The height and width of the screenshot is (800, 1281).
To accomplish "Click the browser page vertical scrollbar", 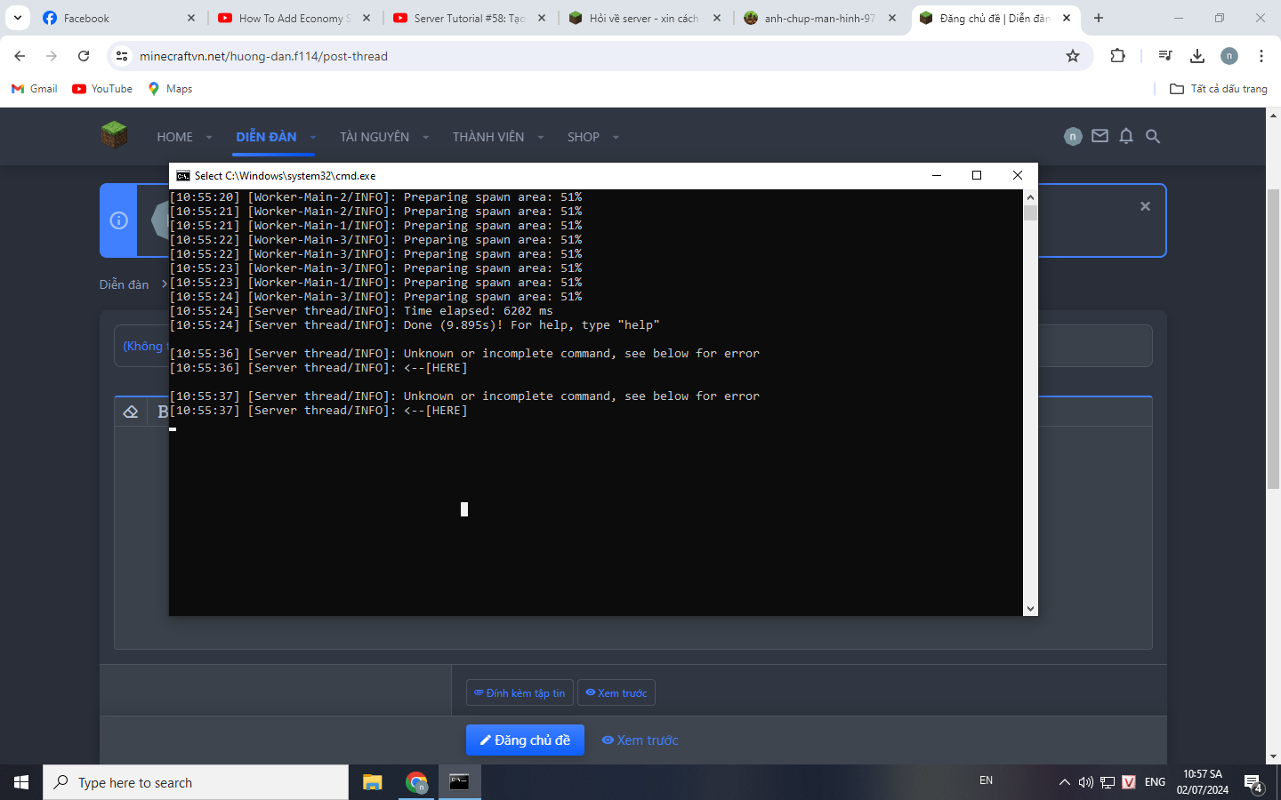I will point(1273,338).
